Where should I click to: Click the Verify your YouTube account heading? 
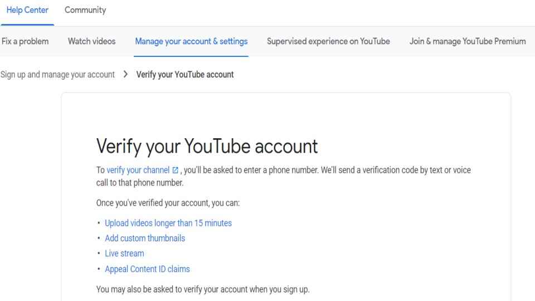pos(207,147)
